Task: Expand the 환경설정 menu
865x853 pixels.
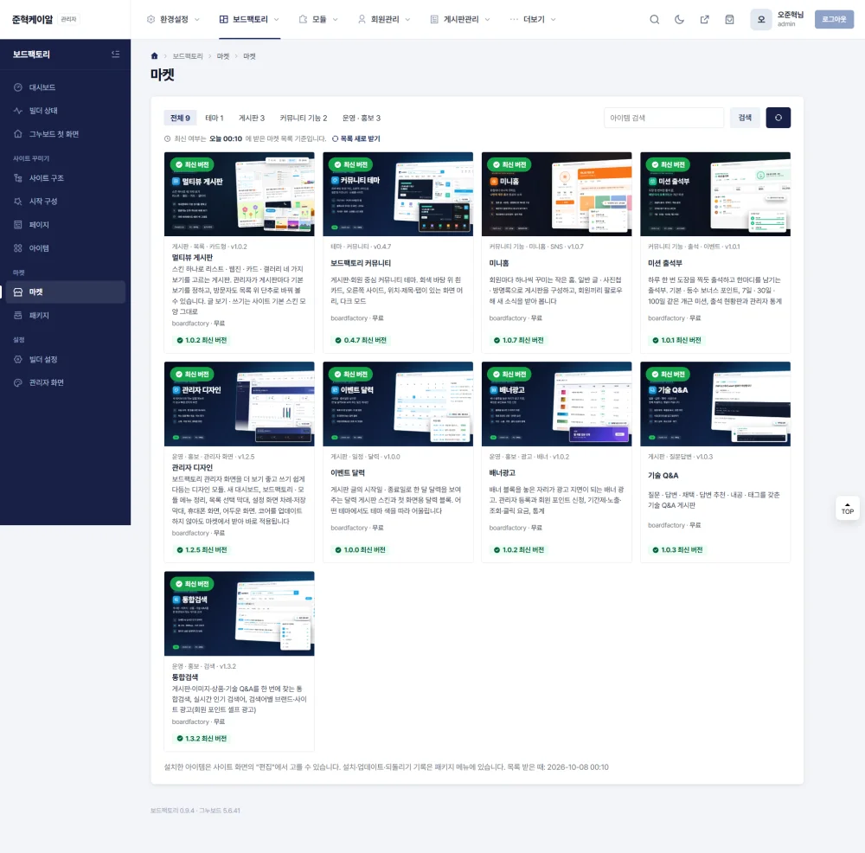Action: coord(173,19)
